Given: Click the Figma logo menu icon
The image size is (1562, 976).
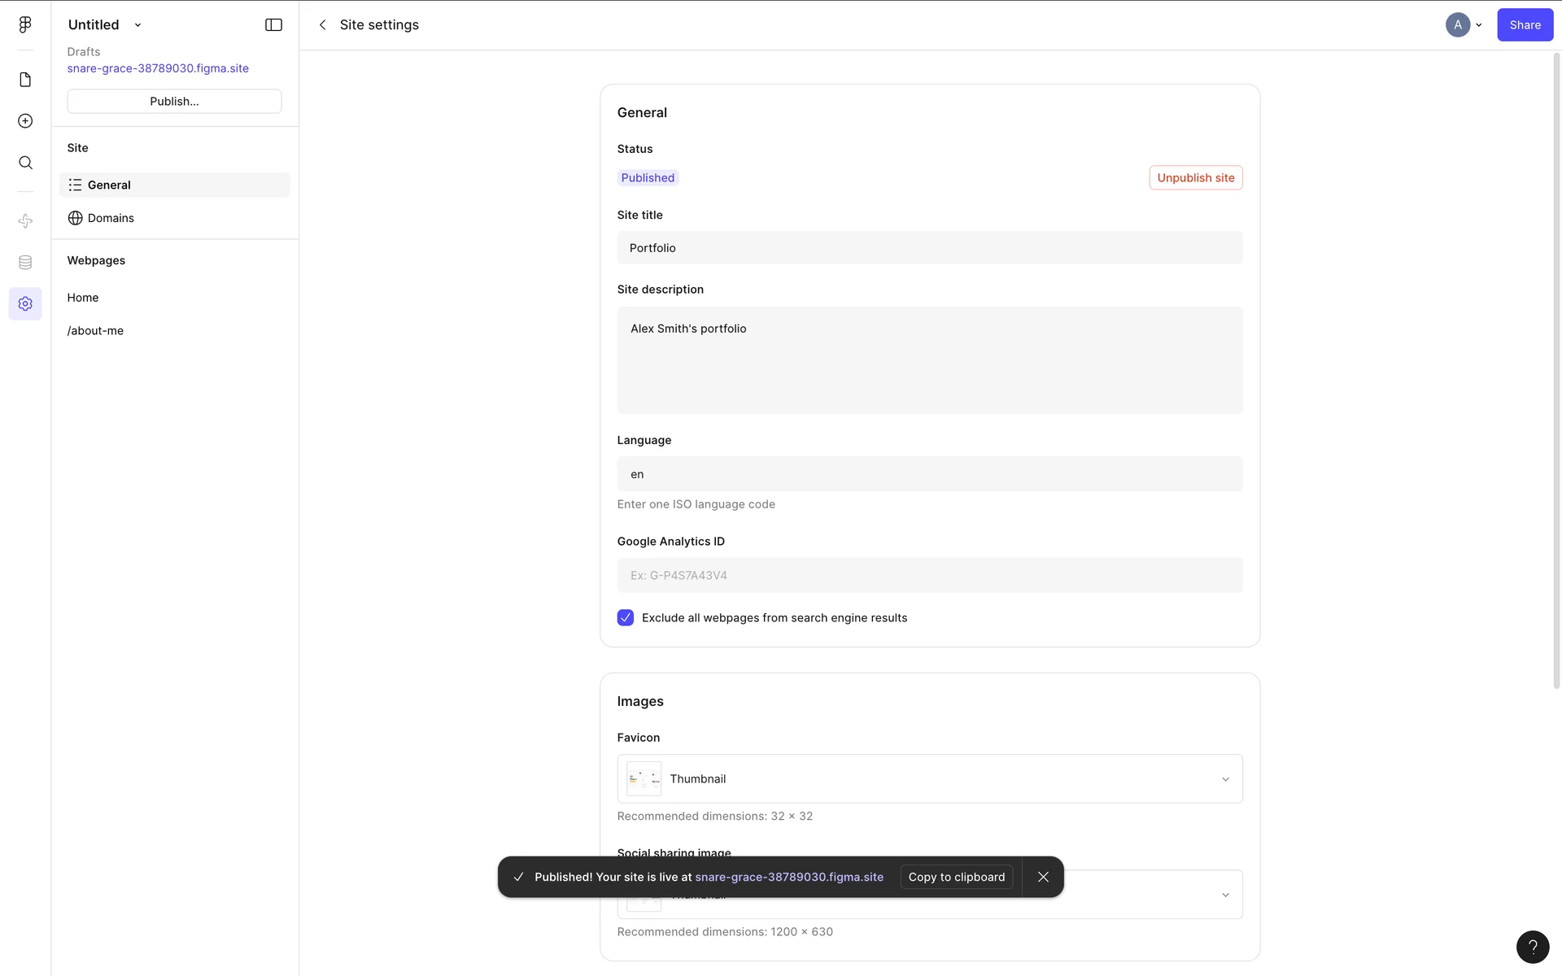Looking at the screenshot, I should point(25,25).
